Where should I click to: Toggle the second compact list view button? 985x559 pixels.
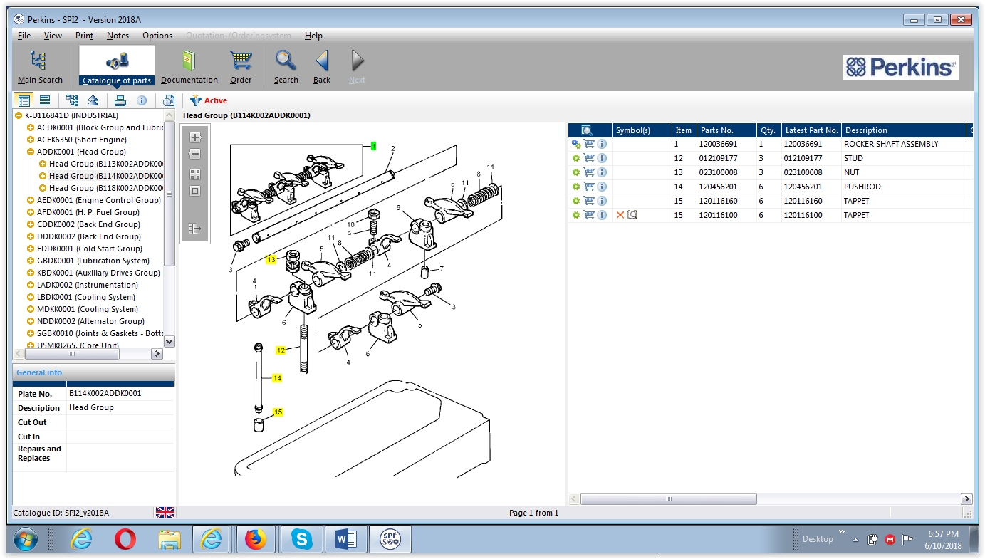pos(45,100)
